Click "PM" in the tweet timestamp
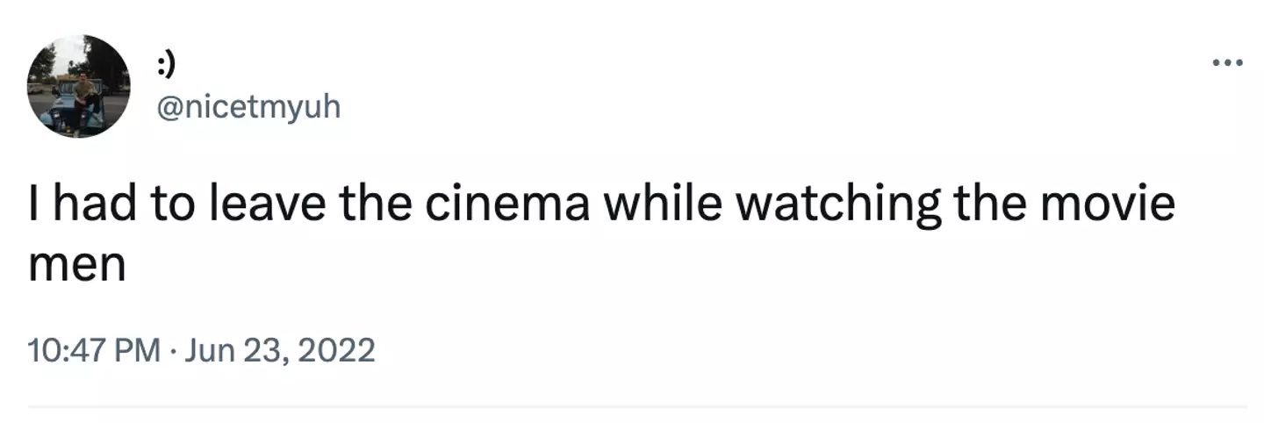Image resolution: width=1264 pixels, height=423 pixels. [139, 350]
